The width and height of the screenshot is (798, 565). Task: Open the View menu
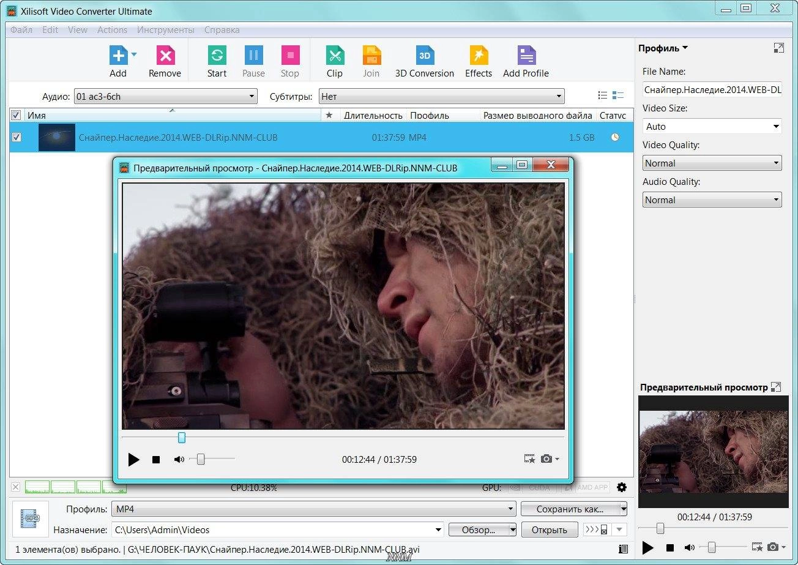point(78,29)
